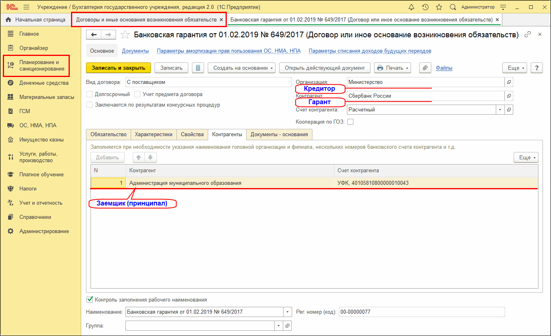Toggle Долгосрочный checkbox
The height and width of the screenshot is (336, 551).
tap(89, 94)
